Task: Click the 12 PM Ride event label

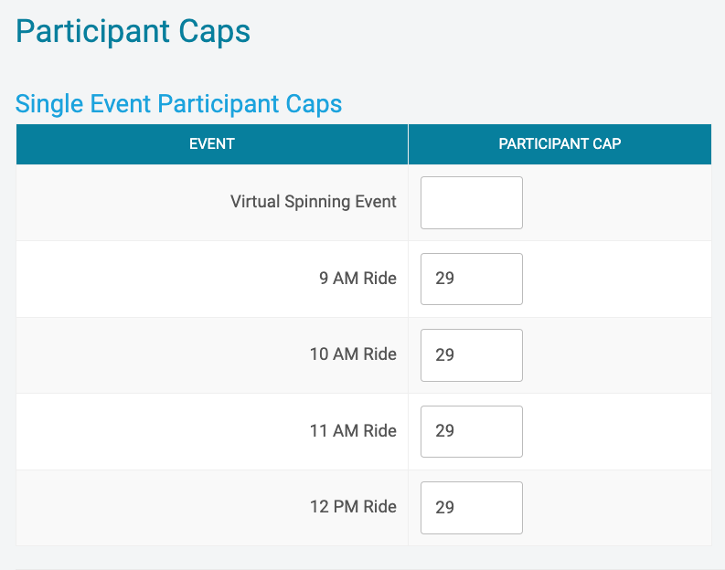Action: [x=353, y=507]
